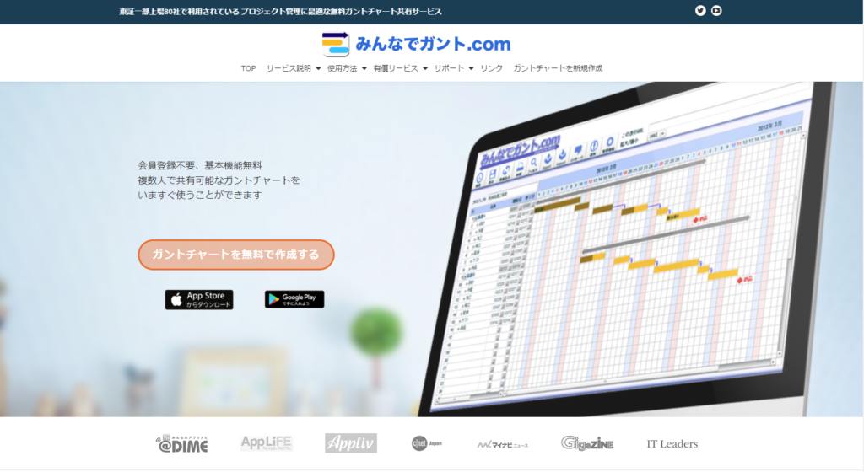The image size is (864, 472).
Task: Open the YouTube icon link
Action: point(716,10)
